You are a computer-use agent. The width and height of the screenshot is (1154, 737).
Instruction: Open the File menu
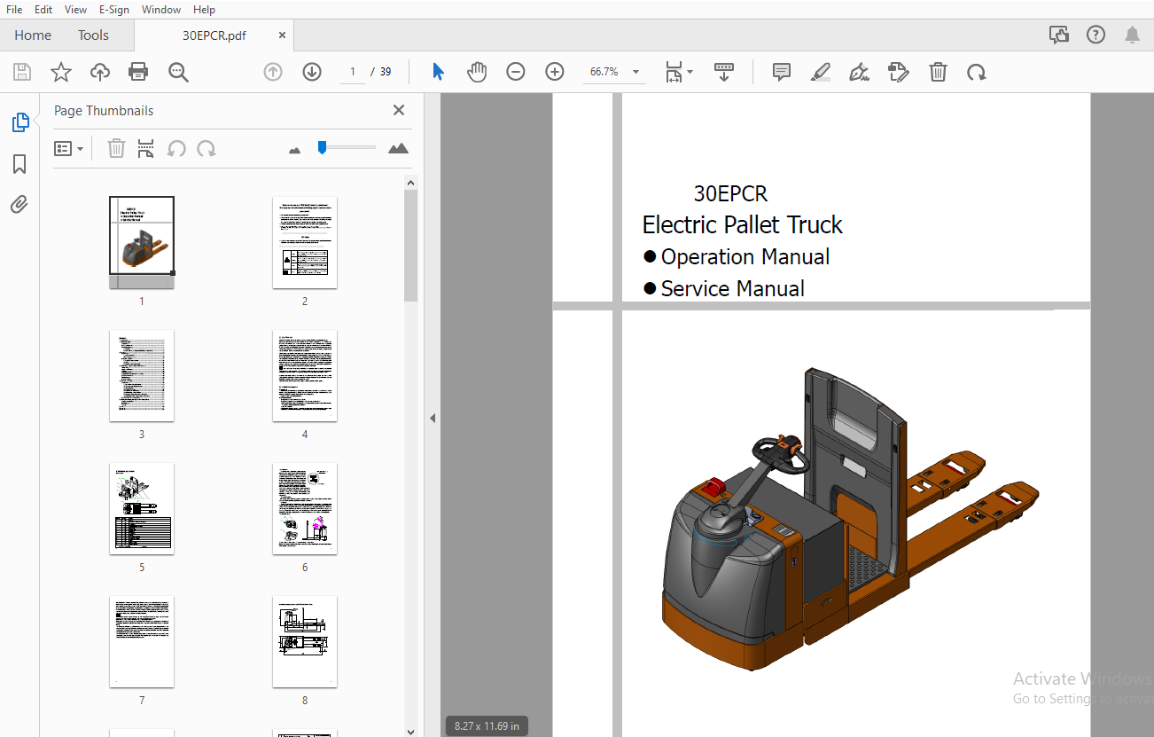[x=14, y=9]
